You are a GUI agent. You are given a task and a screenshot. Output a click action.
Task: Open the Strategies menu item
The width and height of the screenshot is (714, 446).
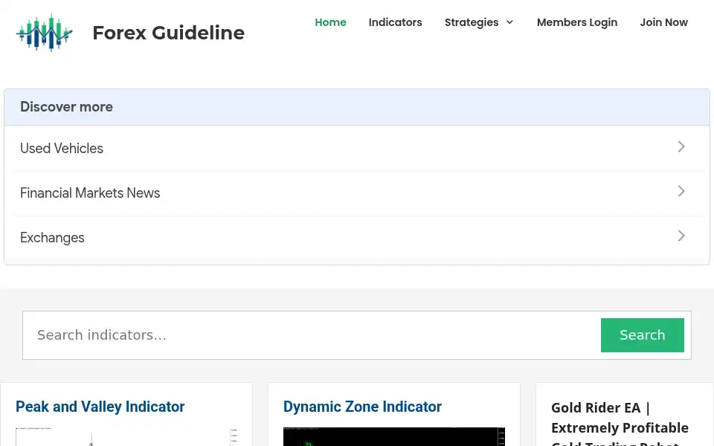click(x=472, y=22)
